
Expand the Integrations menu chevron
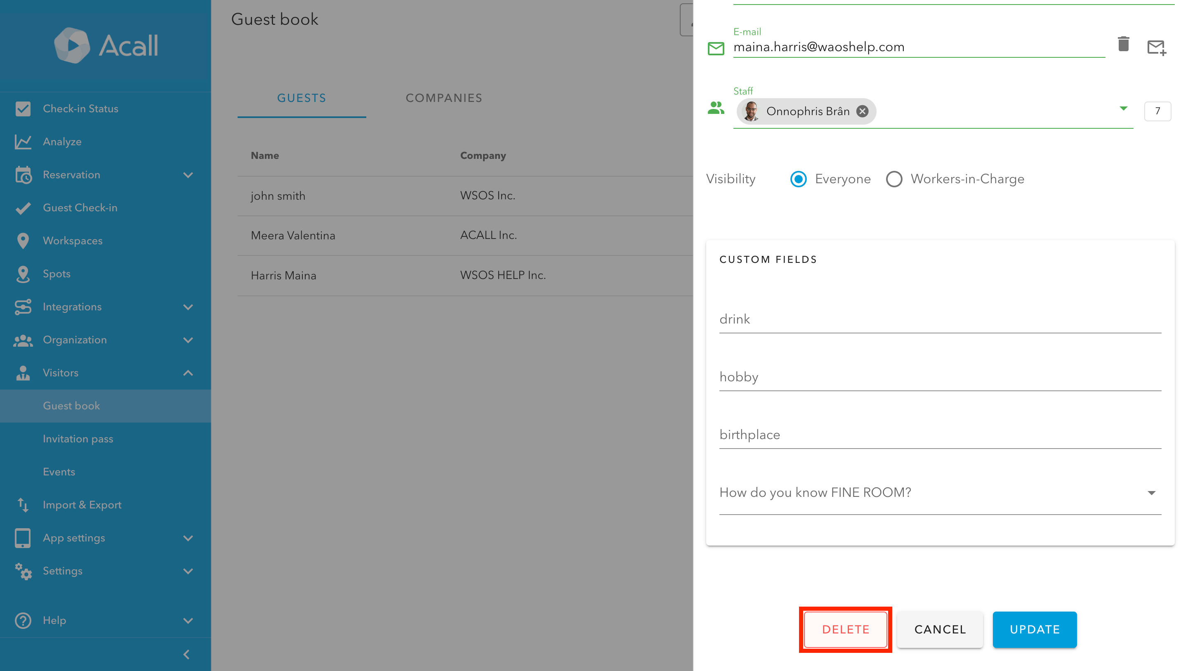(188, 307)
